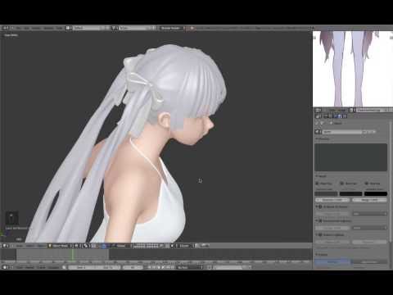Screen dimensions: 393x295
Task: Open the Object menu of 3D viewport
Action: [41, 246]
